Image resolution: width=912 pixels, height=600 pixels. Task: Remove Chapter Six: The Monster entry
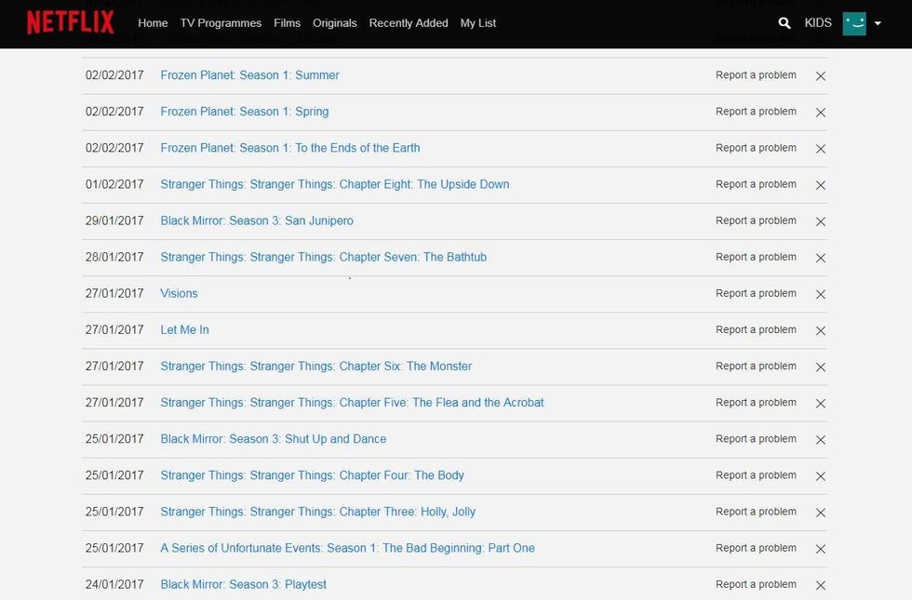pos(821,367)
